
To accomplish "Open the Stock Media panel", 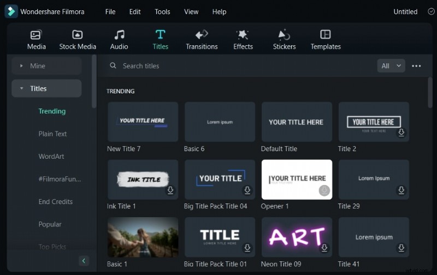I will pyautogui.click(x=78, y=35).
